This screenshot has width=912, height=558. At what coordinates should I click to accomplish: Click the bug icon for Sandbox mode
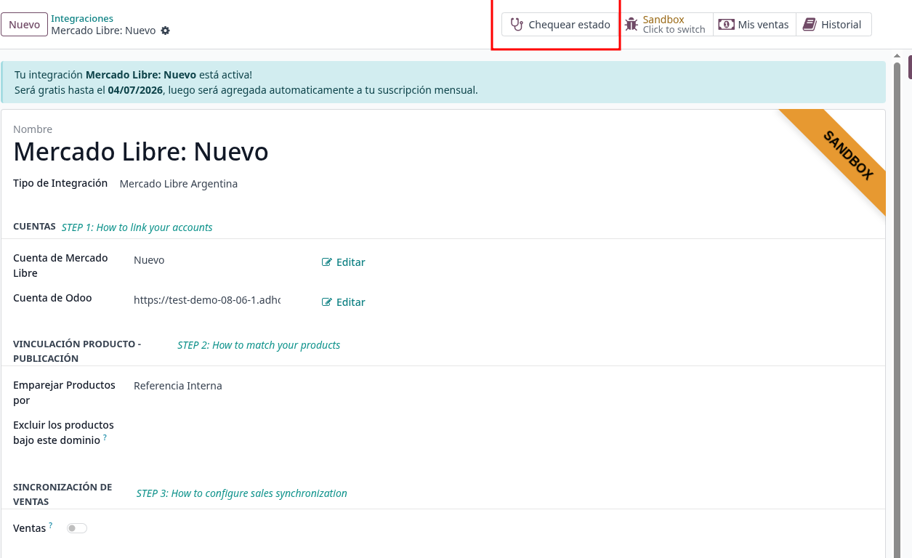coord(631,25)
